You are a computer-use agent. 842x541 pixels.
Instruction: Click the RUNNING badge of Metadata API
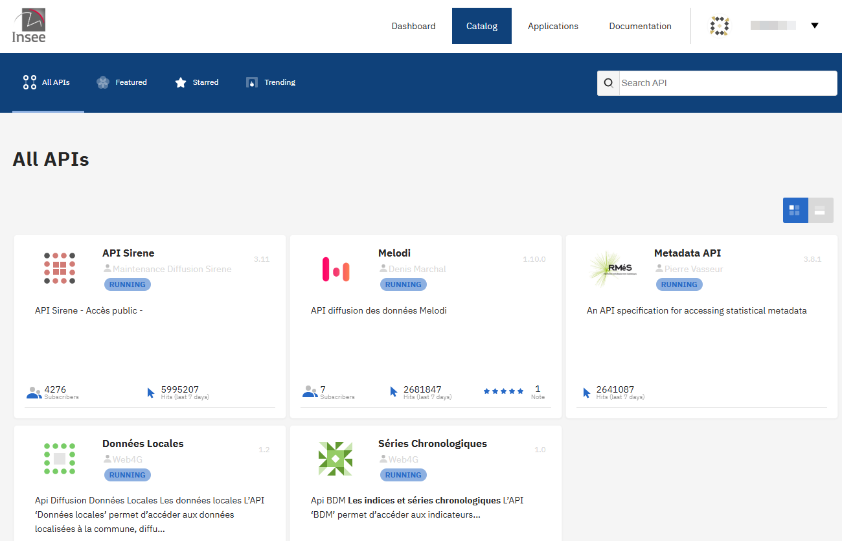(679, 284)
